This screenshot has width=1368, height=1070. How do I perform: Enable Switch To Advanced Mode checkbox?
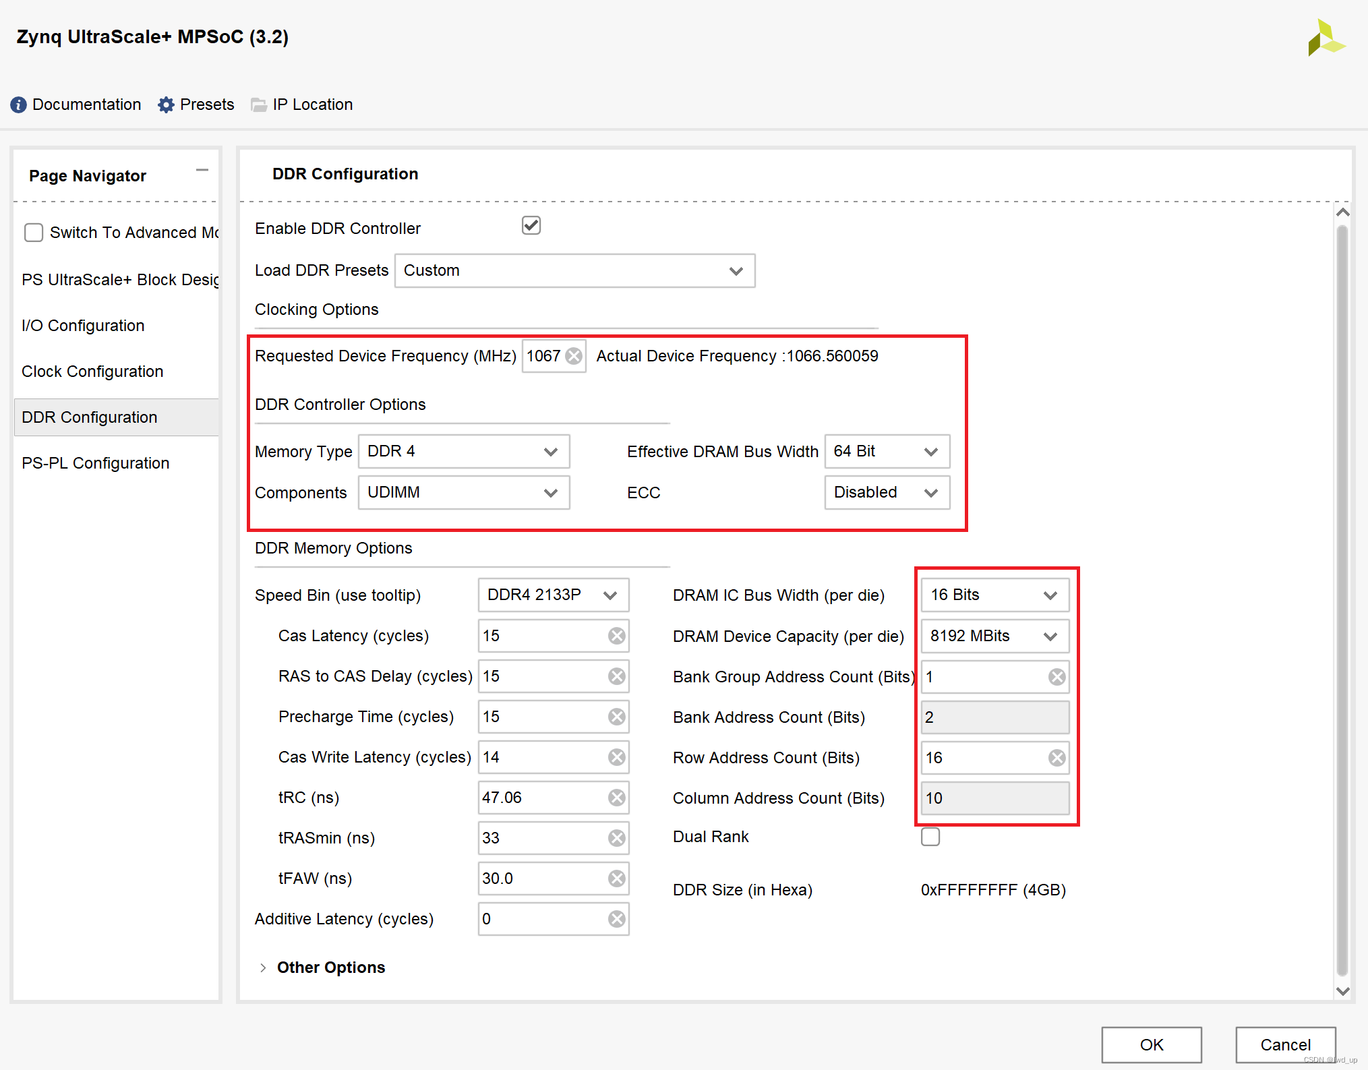coord(34,233)
